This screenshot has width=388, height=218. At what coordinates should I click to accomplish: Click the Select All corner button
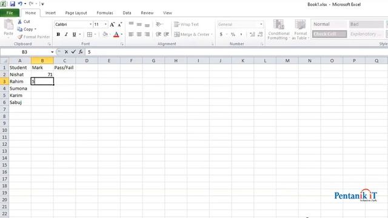(x=4, y=61)
